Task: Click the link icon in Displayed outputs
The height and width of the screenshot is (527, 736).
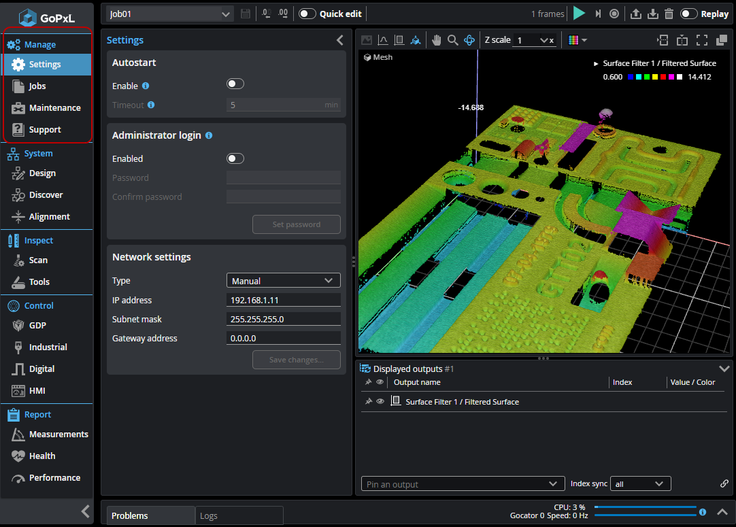Action: tap(724, 483)
